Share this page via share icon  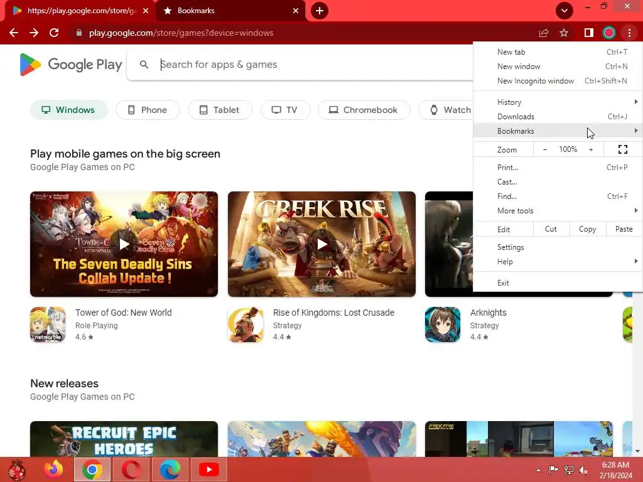544,33
